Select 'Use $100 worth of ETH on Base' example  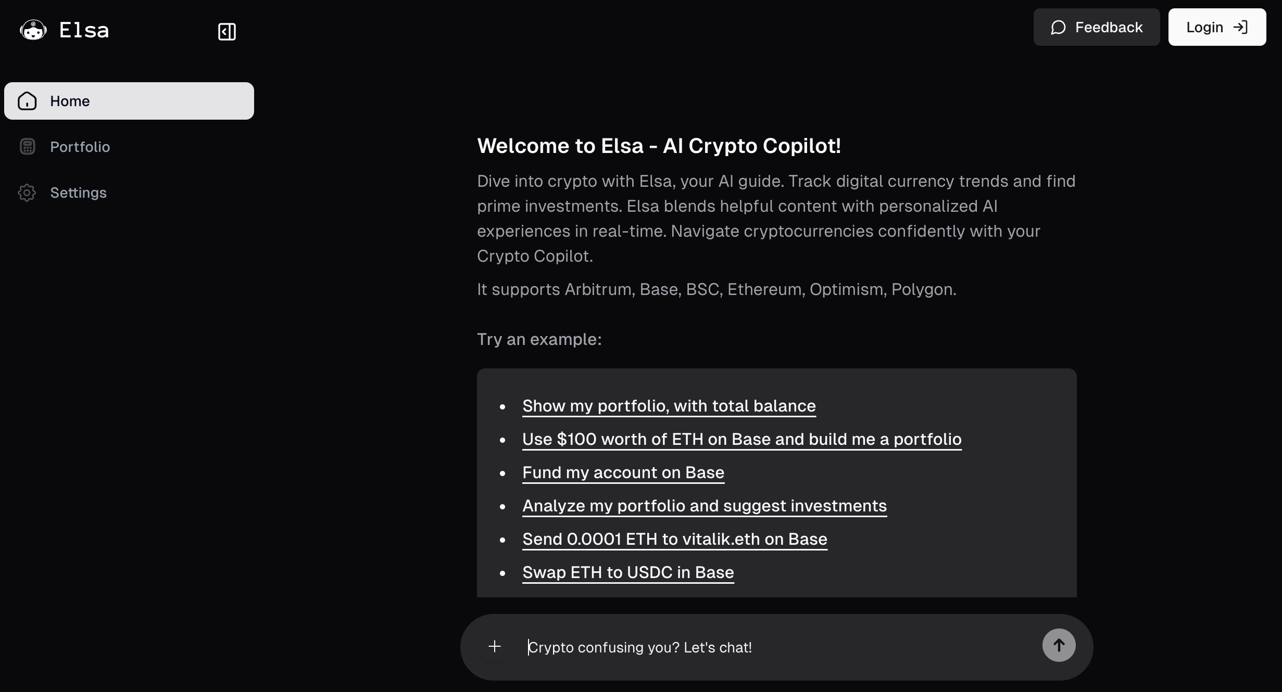click(x=742, y=439)
